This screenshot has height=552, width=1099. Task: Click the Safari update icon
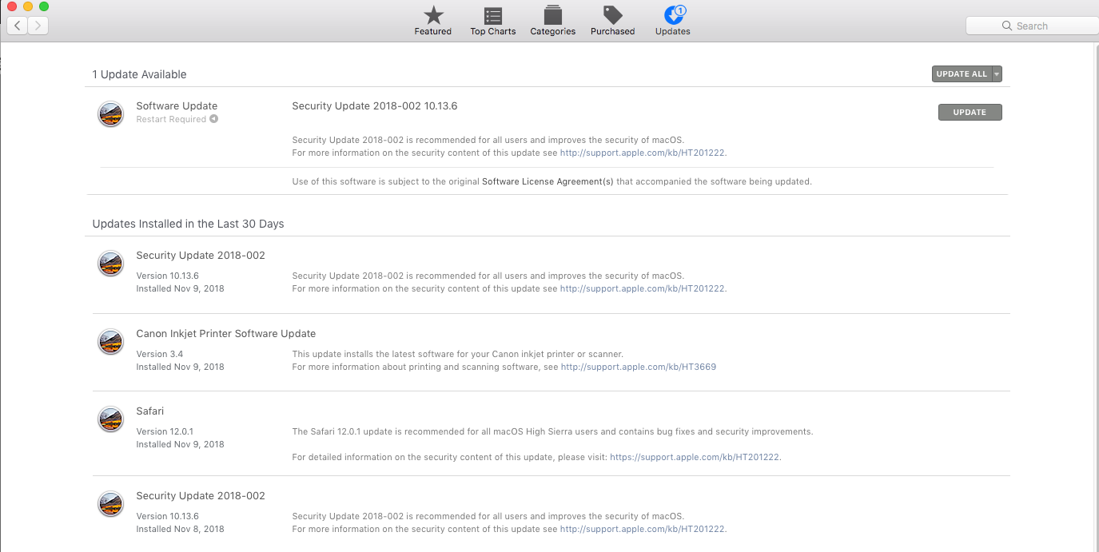(110, 419)
